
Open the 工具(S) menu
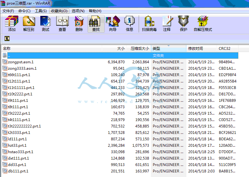click(41, 11)
